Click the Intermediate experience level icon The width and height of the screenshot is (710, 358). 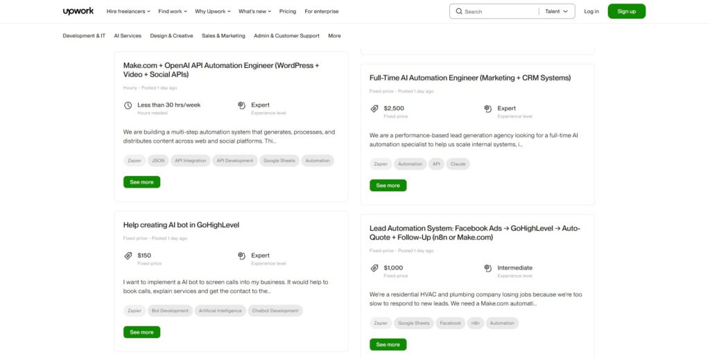487,268
